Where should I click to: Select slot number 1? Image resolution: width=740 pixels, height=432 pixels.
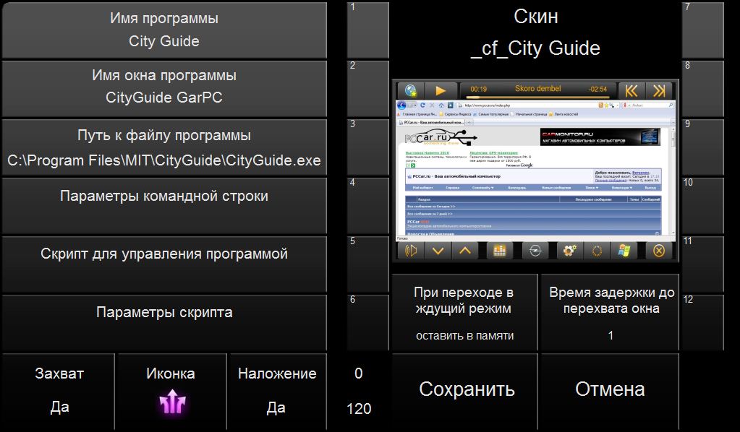click(368, 29)
